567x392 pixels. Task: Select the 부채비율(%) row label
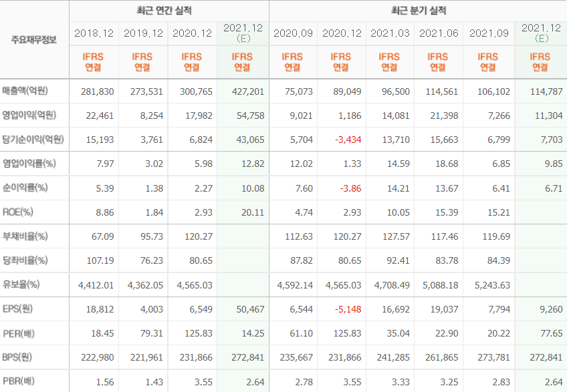pos(25,236)
